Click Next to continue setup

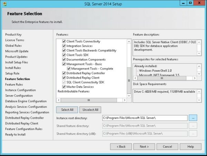coord(144,146)
